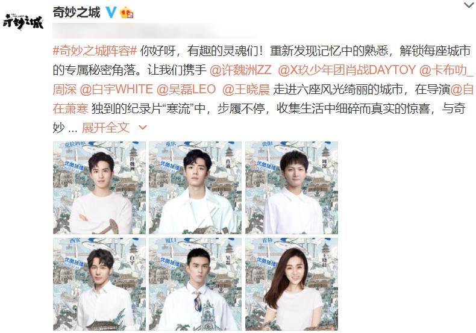Open the #奇妙之城阵容# hashtag topic

pyautogui.click(x=95, y=51)
